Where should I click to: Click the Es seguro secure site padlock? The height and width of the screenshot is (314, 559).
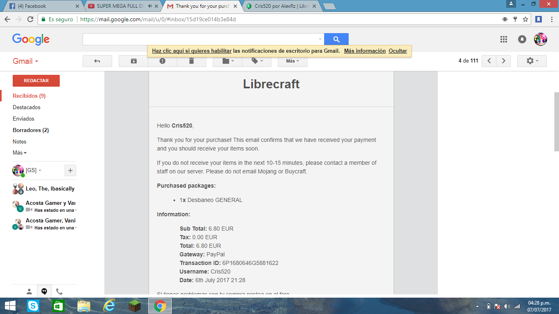[x=57, y=19]
